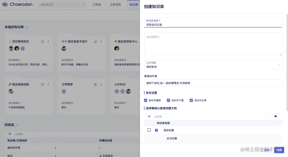This screenshot has width=288, height=157.
Task: Switch to the 知识库 navigation tab
Action: [x=134, y=4]
